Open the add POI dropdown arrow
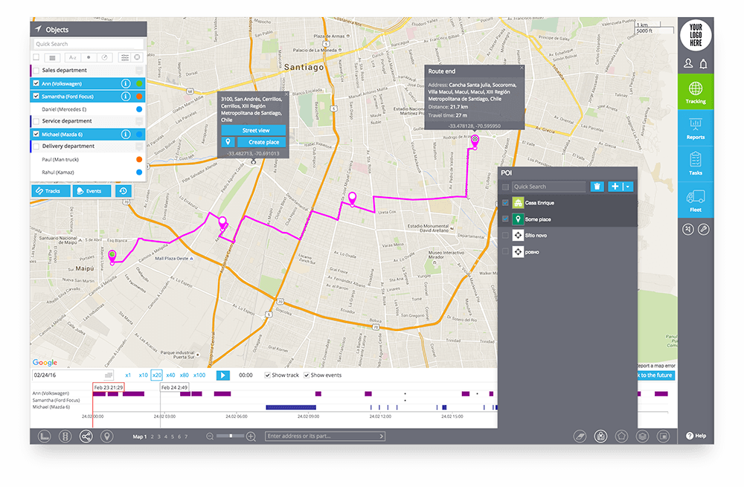Viewport: 744px width, 487px height. tap(629, 187)
